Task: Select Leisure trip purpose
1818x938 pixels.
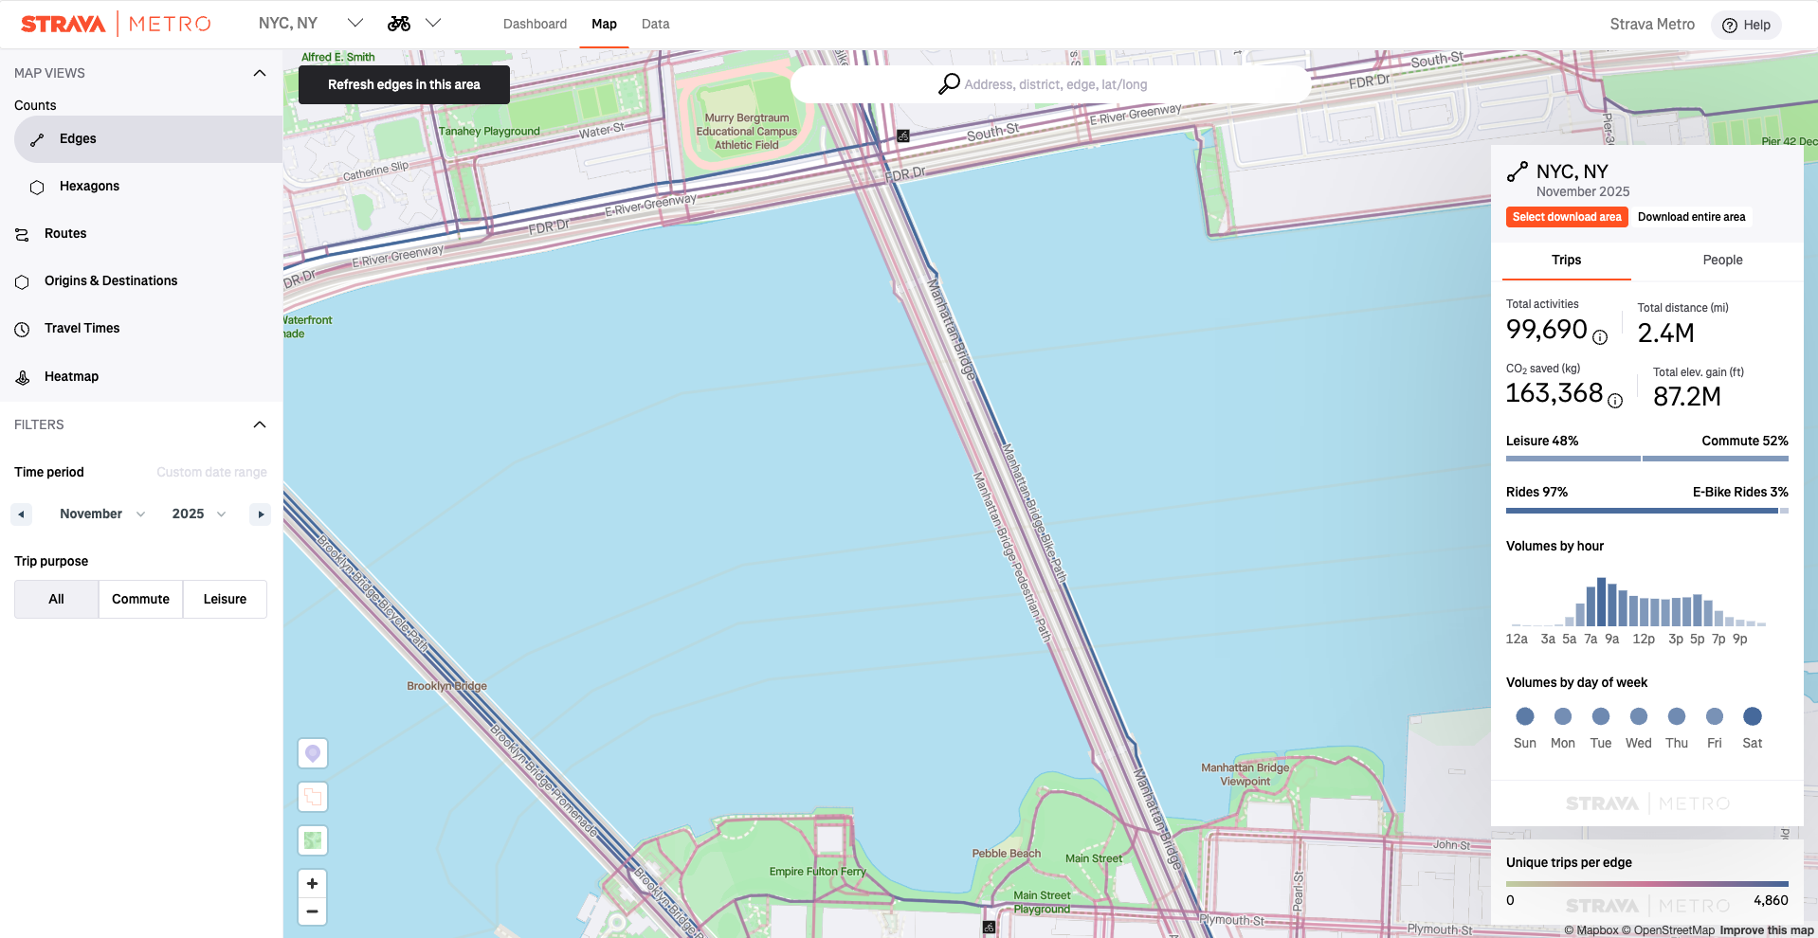Action: click(225, 599)
